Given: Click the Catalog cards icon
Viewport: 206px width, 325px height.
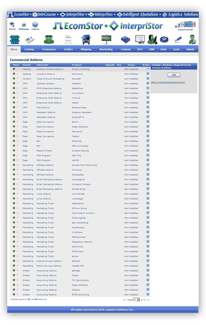Looking at the screenshot, I should tap(30, 40).
